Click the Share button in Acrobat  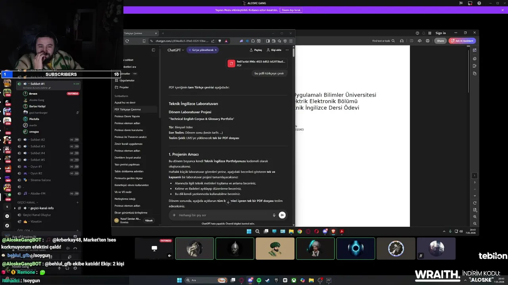(440, 41)
